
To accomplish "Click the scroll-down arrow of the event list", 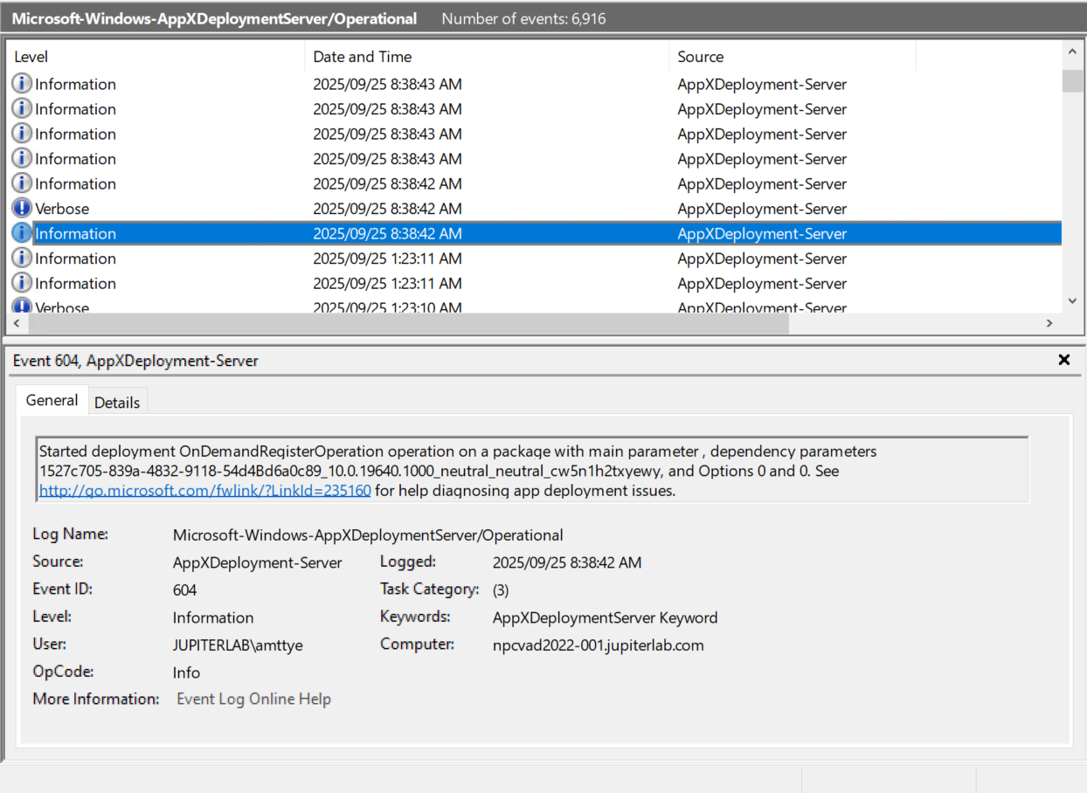I will 1072,300.
